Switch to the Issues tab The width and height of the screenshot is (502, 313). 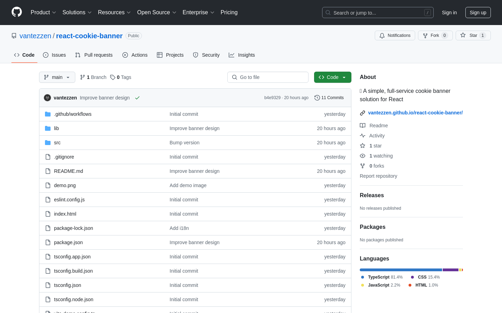(54, 55)
